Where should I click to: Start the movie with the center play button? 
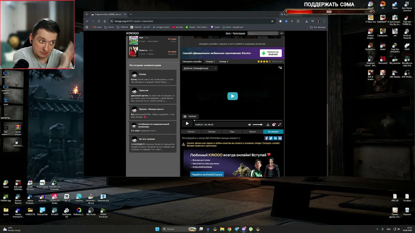pos(232,96)
